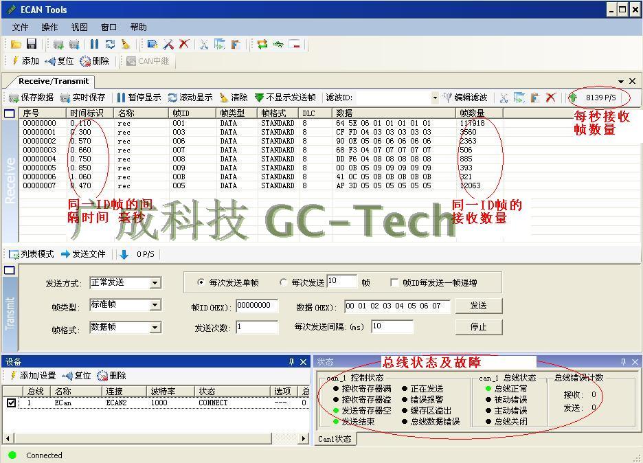Switch to Receive/Transmit tab
Image resolution: width=643 pixels, height=463 pixels.
53,81
